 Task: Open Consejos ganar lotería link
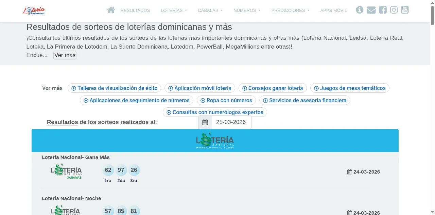tap(273, 88)
